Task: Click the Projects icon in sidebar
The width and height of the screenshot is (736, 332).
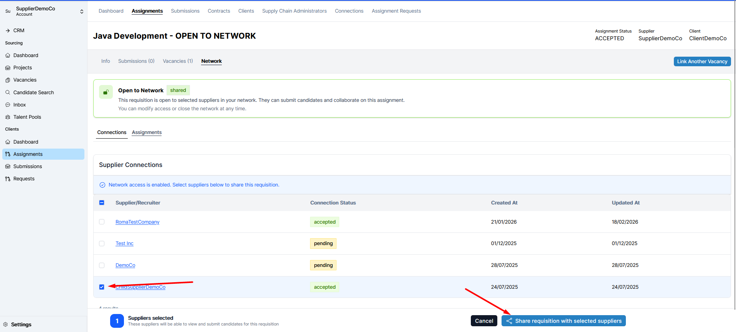Action: [8, 68]
